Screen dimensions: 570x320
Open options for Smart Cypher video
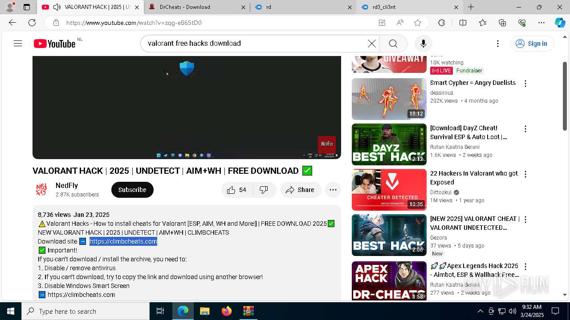525,84
